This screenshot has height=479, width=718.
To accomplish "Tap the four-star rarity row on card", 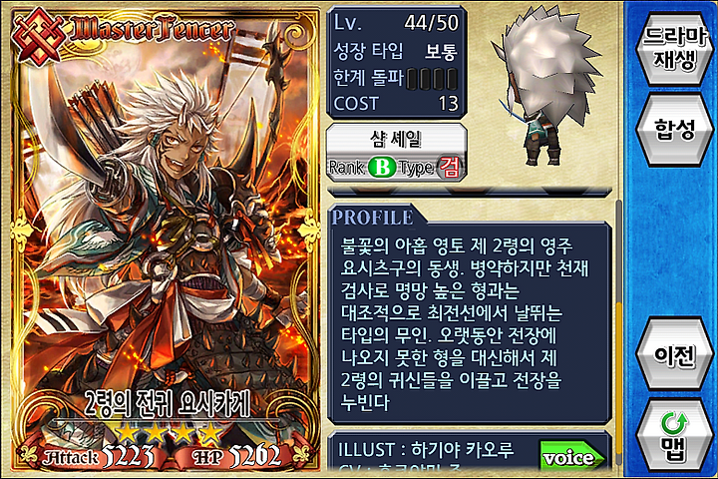I will point(168,433).
